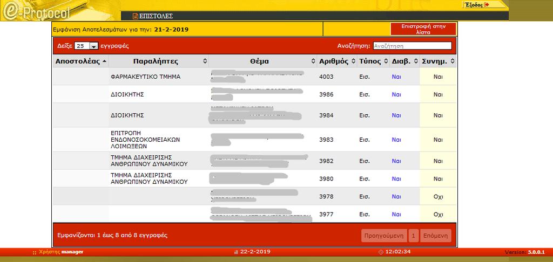The height and width of the screenshot is (262, 553).
Task: Click the Προηγούμενη pagination button
Action: click(384, 236)
